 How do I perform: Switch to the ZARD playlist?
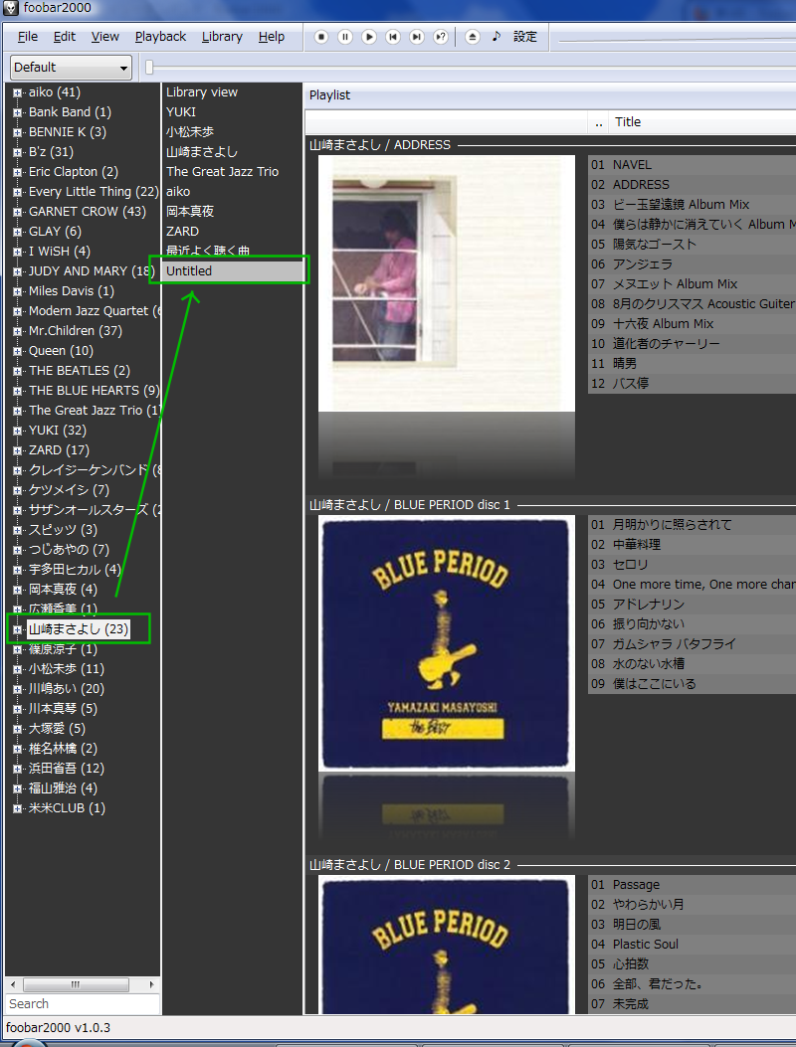point(182,232)
